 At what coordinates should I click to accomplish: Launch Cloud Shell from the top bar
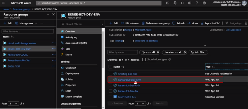pos(168,3)
